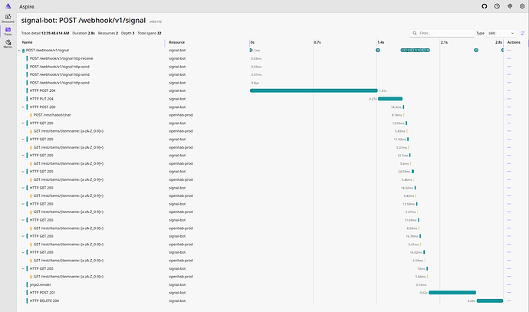Select the 0.52s HTTP POST 201 timeline bar

click(x=452, y=293)
